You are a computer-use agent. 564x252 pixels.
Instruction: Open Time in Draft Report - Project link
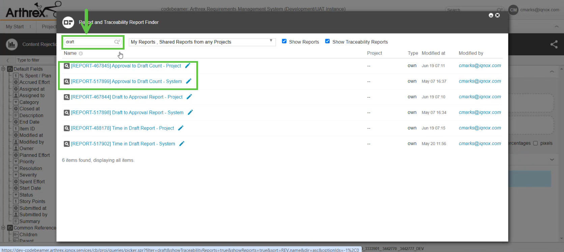pos(122,128)
